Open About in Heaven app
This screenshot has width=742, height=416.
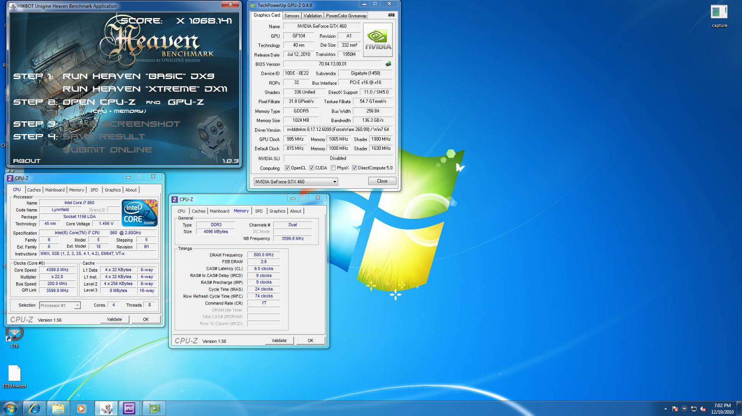click(27, 161)
